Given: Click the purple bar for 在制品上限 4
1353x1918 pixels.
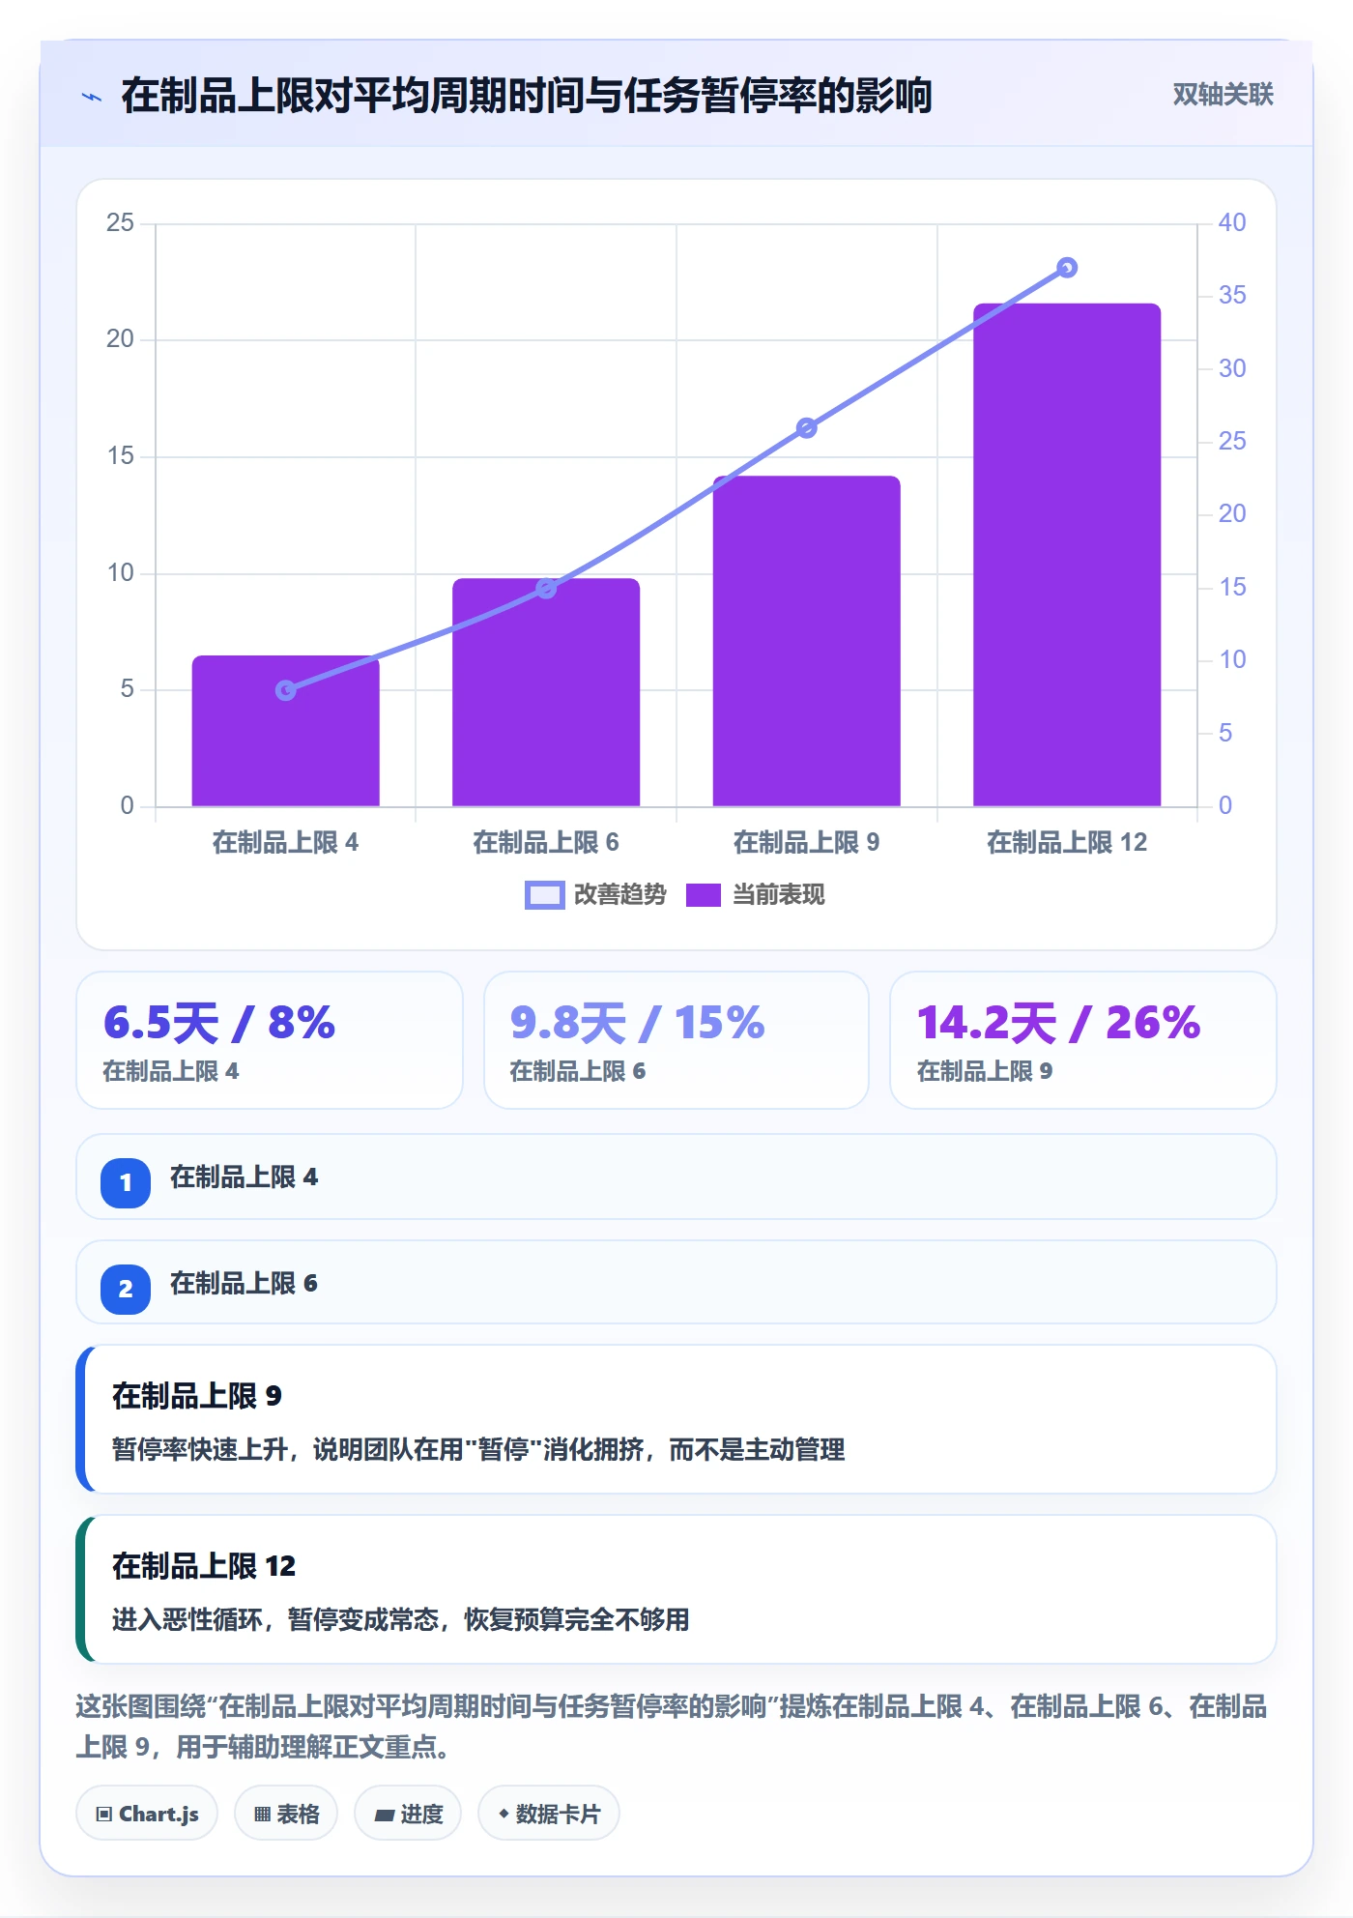Looking at the screenshot, I should point(286,731).
